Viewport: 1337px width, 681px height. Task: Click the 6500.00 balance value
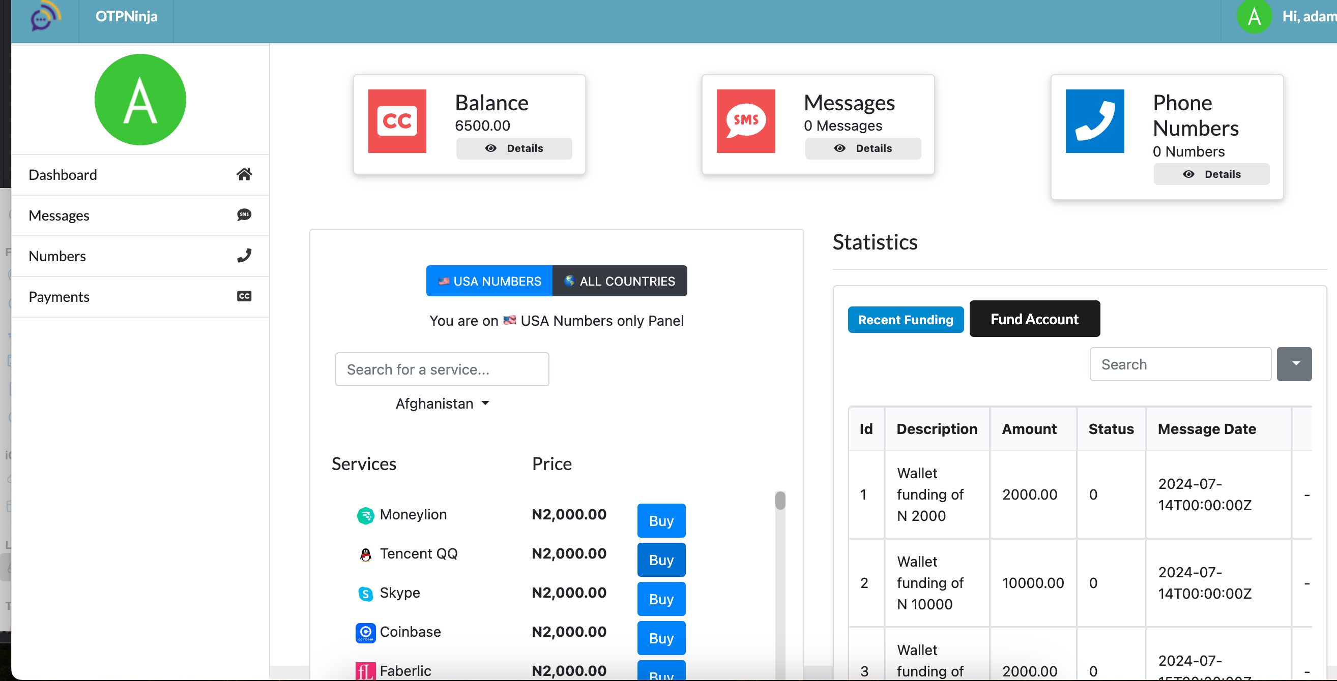482,126
